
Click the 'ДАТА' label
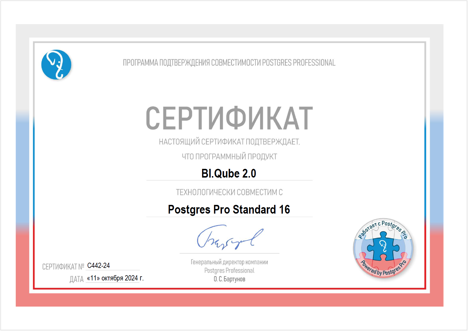click(x=76, y=279)
